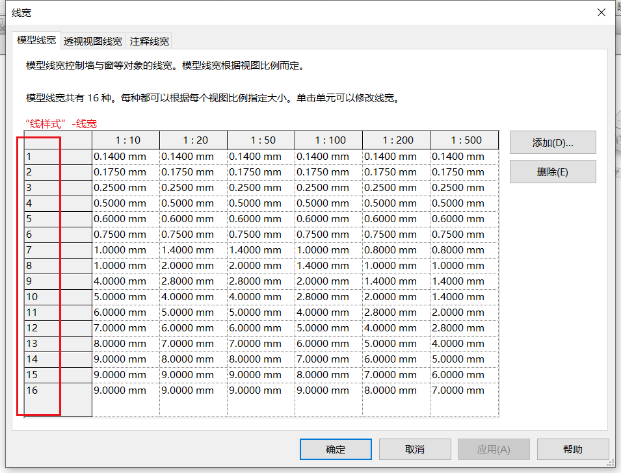Image resolution: width=621 pixels, height=473 pixels.
Task: Click the 添加(D)... button
Action: 553,142
